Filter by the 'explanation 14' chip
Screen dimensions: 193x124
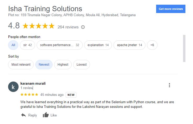tap(98, 45)
